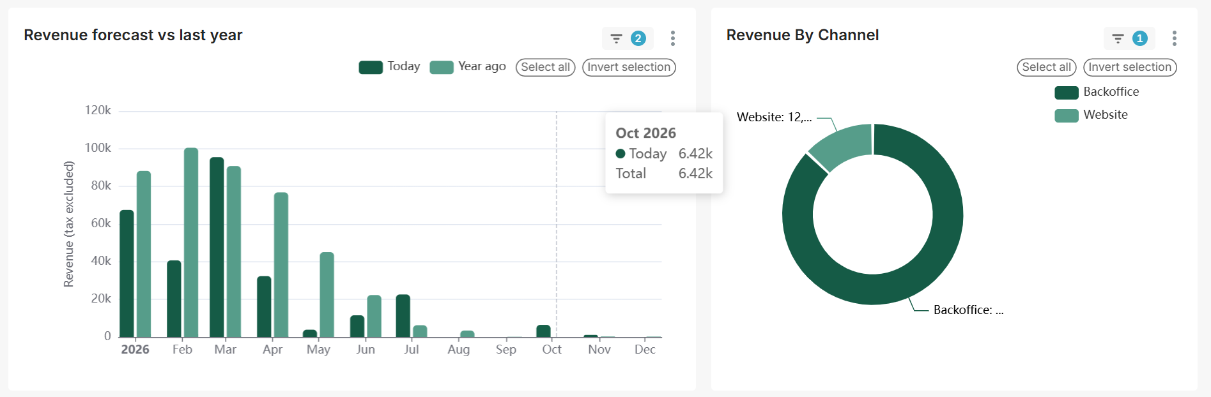Click Select all in Revenue forecast legend
The image size is (1211, 397).
tap(545, 67)
